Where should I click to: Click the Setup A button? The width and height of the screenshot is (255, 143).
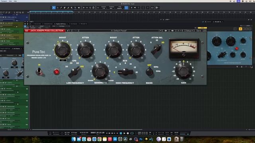[x=190, y=31]
